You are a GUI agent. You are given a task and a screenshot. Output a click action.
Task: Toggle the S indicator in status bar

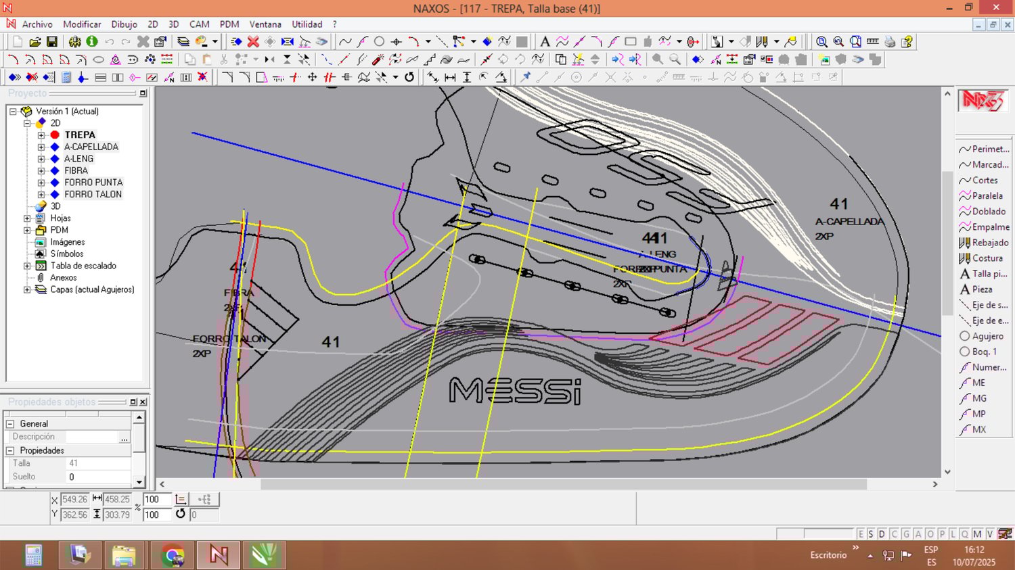pos(871,534)
